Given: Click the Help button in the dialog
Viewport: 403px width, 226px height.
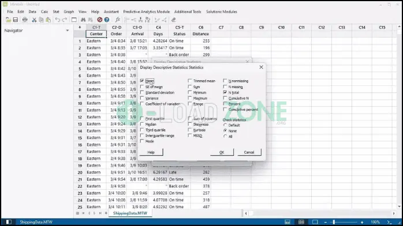Looking at the screenshot, I should (151, 152).
